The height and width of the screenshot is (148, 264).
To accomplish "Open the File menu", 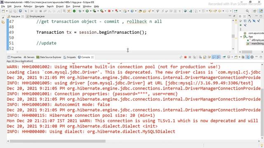I will tap(3, 7).
